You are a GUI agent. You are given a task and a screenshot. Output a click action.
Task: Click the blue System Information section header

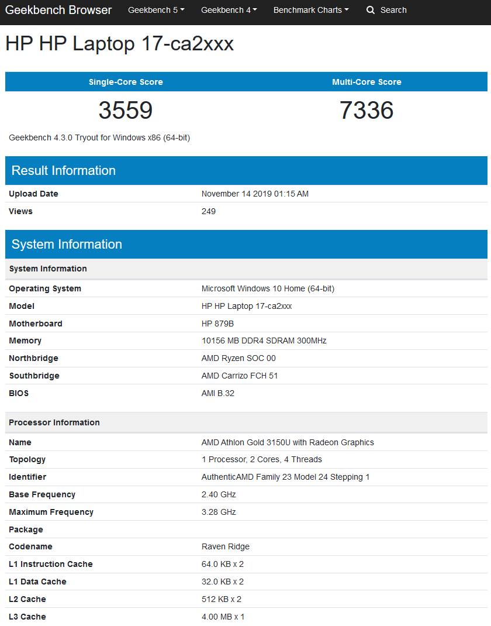pos(246,245)
